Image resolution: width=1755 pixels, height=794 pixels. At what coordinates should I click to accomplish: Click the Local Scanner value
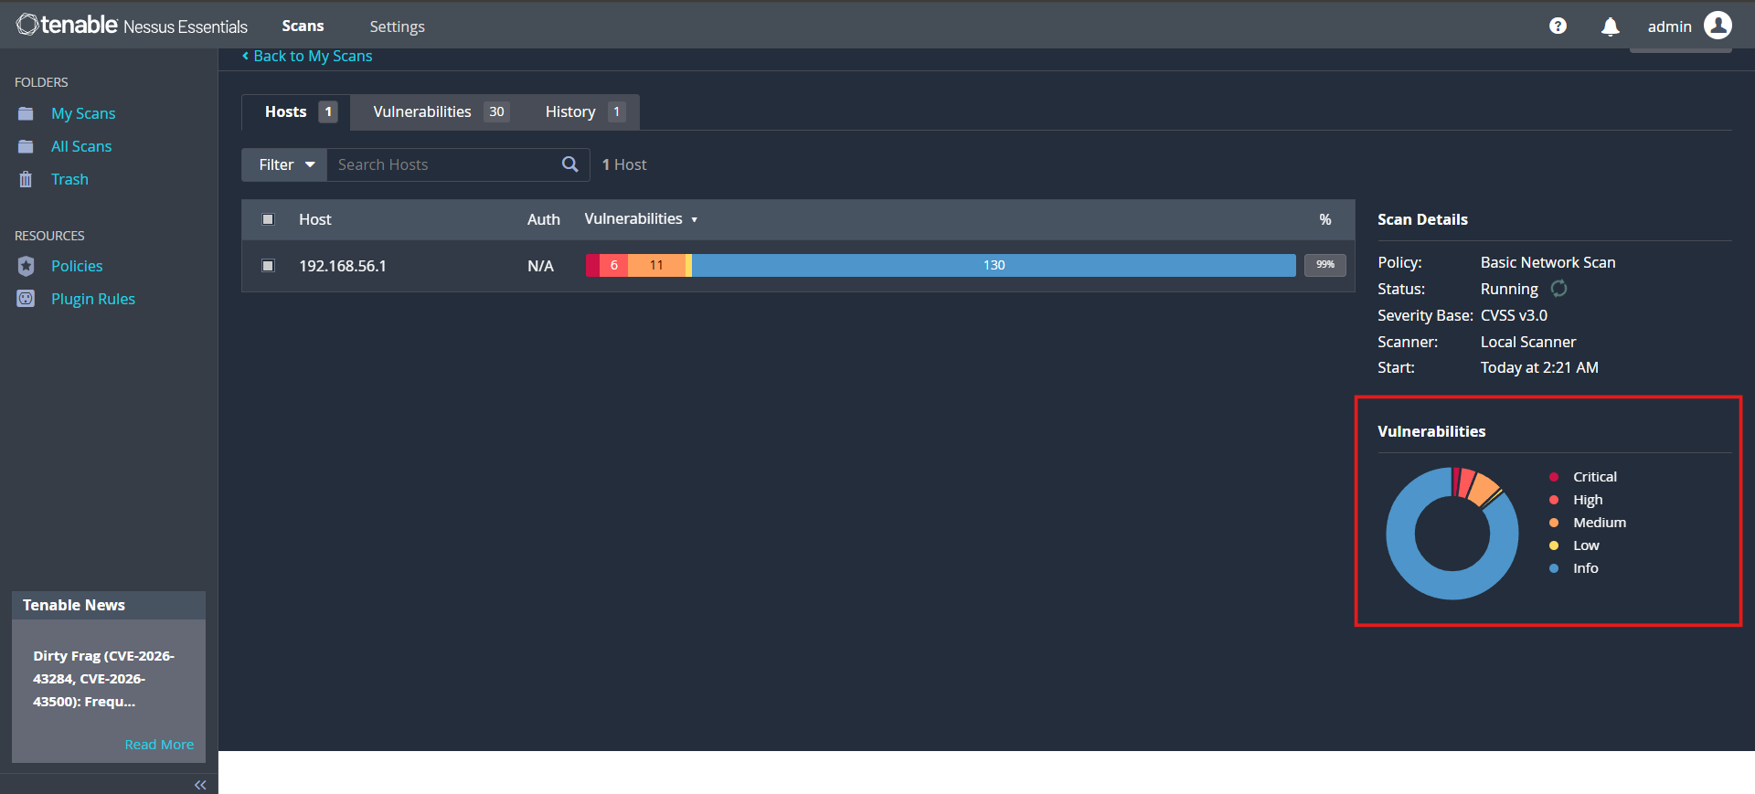(1528, 342)
